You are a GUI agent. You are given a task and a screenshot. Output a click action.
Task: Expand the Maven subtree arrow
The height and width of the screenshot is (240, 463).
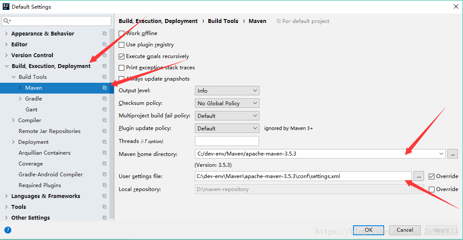[x=20, y=88]
